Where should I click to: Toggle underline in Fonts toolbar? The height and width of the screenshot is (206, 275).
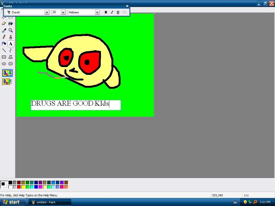pos(118,12)
